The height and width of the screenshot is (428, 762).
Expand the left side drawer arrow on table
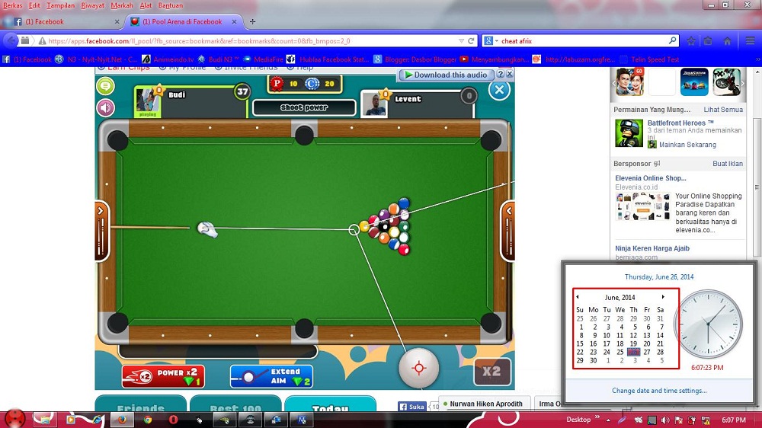tap(101, 211)
